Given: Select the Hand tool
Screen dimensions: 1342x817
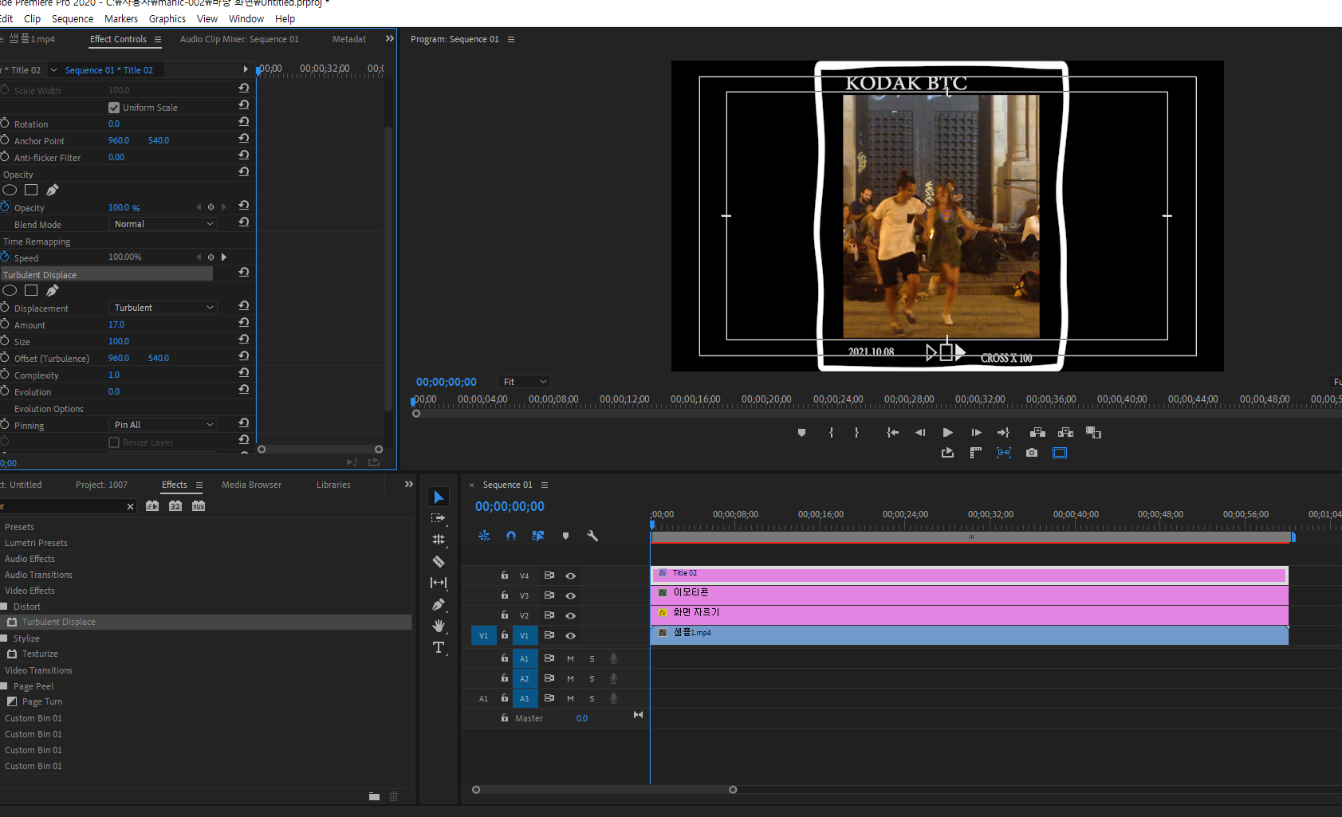Looking at the screenshot, I should (x=439, y=626).
